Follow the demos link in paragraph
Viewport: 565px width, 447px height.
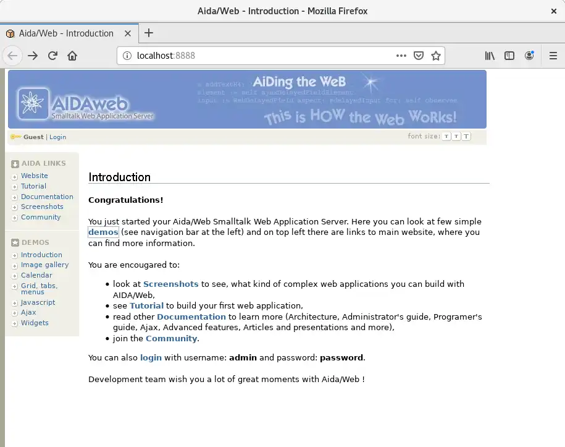pos(103,232)
